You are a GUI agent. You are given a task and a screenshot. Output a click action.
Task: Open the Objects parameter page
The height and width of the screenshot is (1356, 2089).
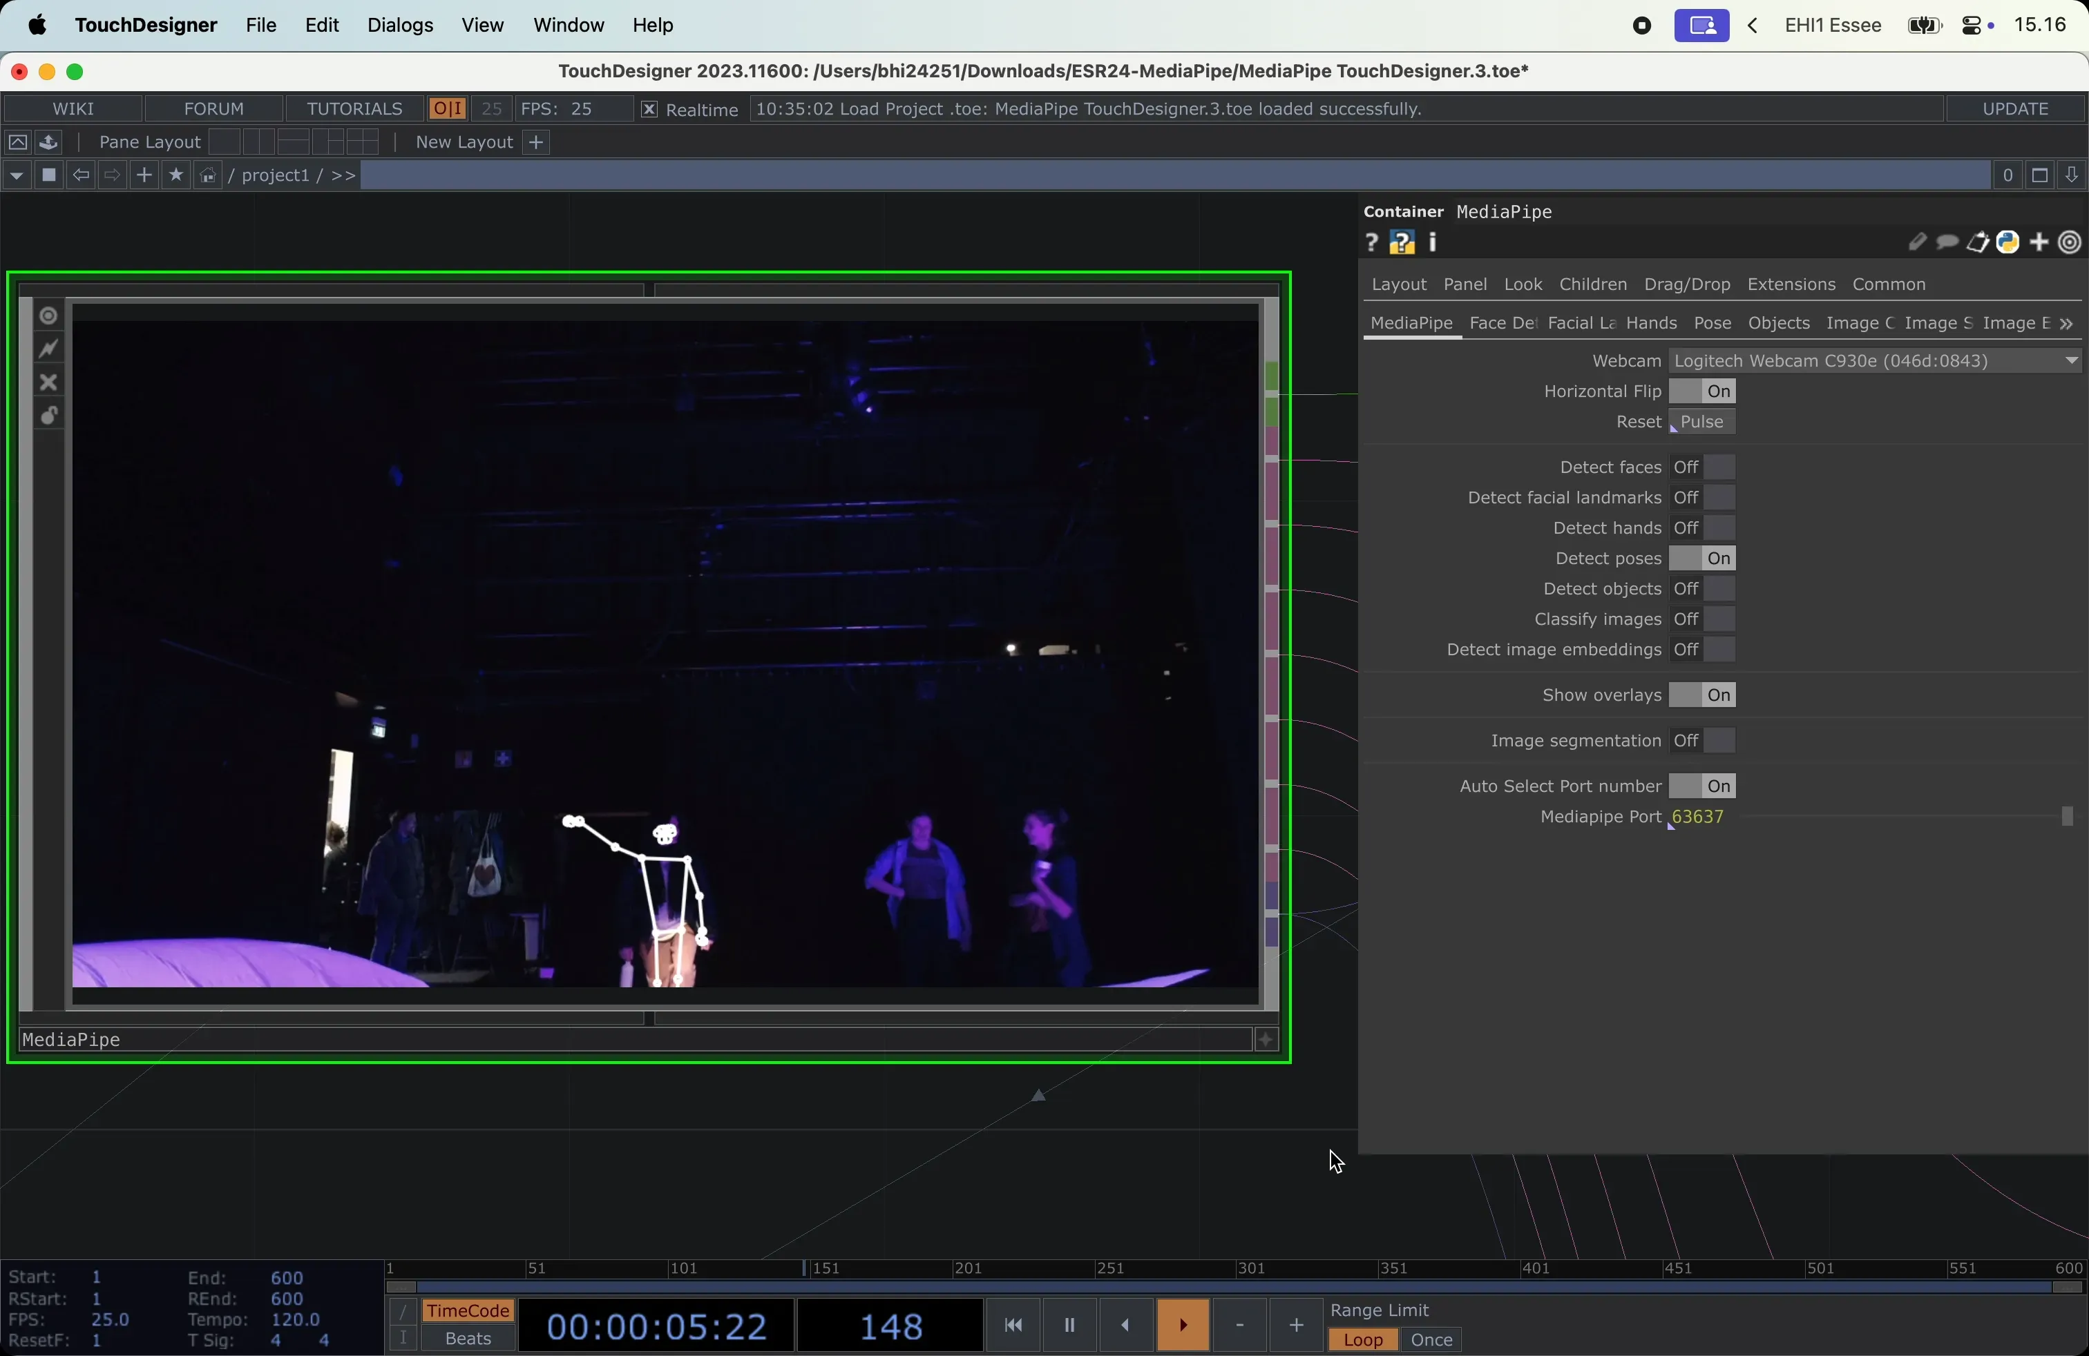(1778, 324)
